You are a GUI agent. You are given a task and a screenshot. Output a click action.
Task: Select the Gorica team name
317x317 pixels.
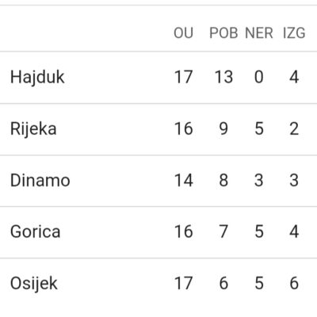pos(36,231)
